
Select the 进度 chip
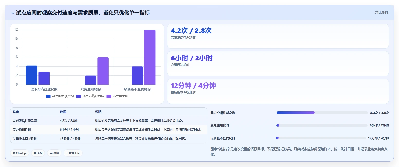[x=54, y=153]
